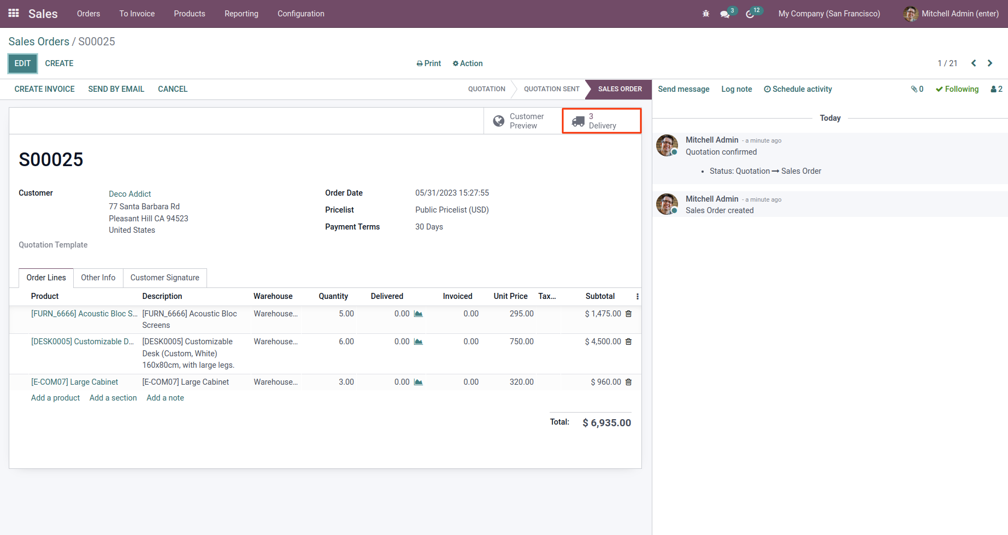
Task: Open the Delivery truck smart button
Action: 602,121
